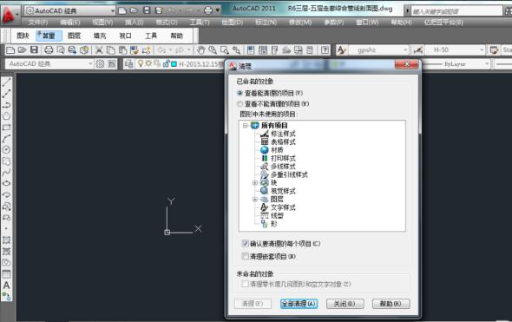
Task: Select the Spline tool
Action: pos(7,172)
